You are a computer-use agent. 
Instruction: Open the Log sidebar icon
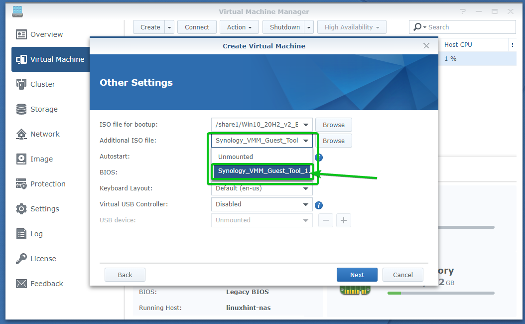21,234
